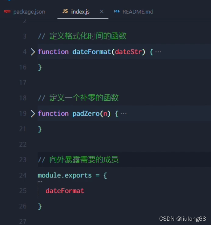Viewport: 211px width, 225px height.
Task: Click the closing brace on line 26
Action: click(40, 207)
